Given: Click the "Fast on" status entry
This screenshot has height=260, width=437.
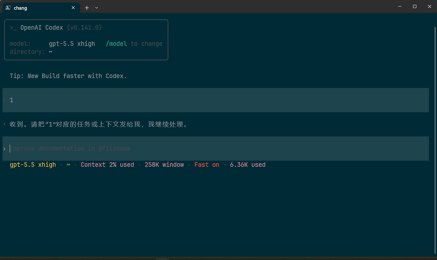Looking at the screenshot, I should click(207, 165).
